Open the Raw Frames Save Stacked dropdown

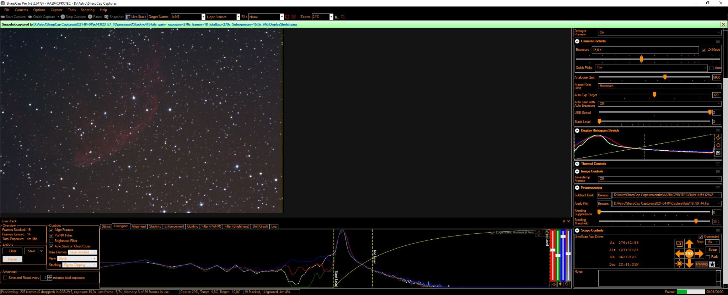[82, 252]
